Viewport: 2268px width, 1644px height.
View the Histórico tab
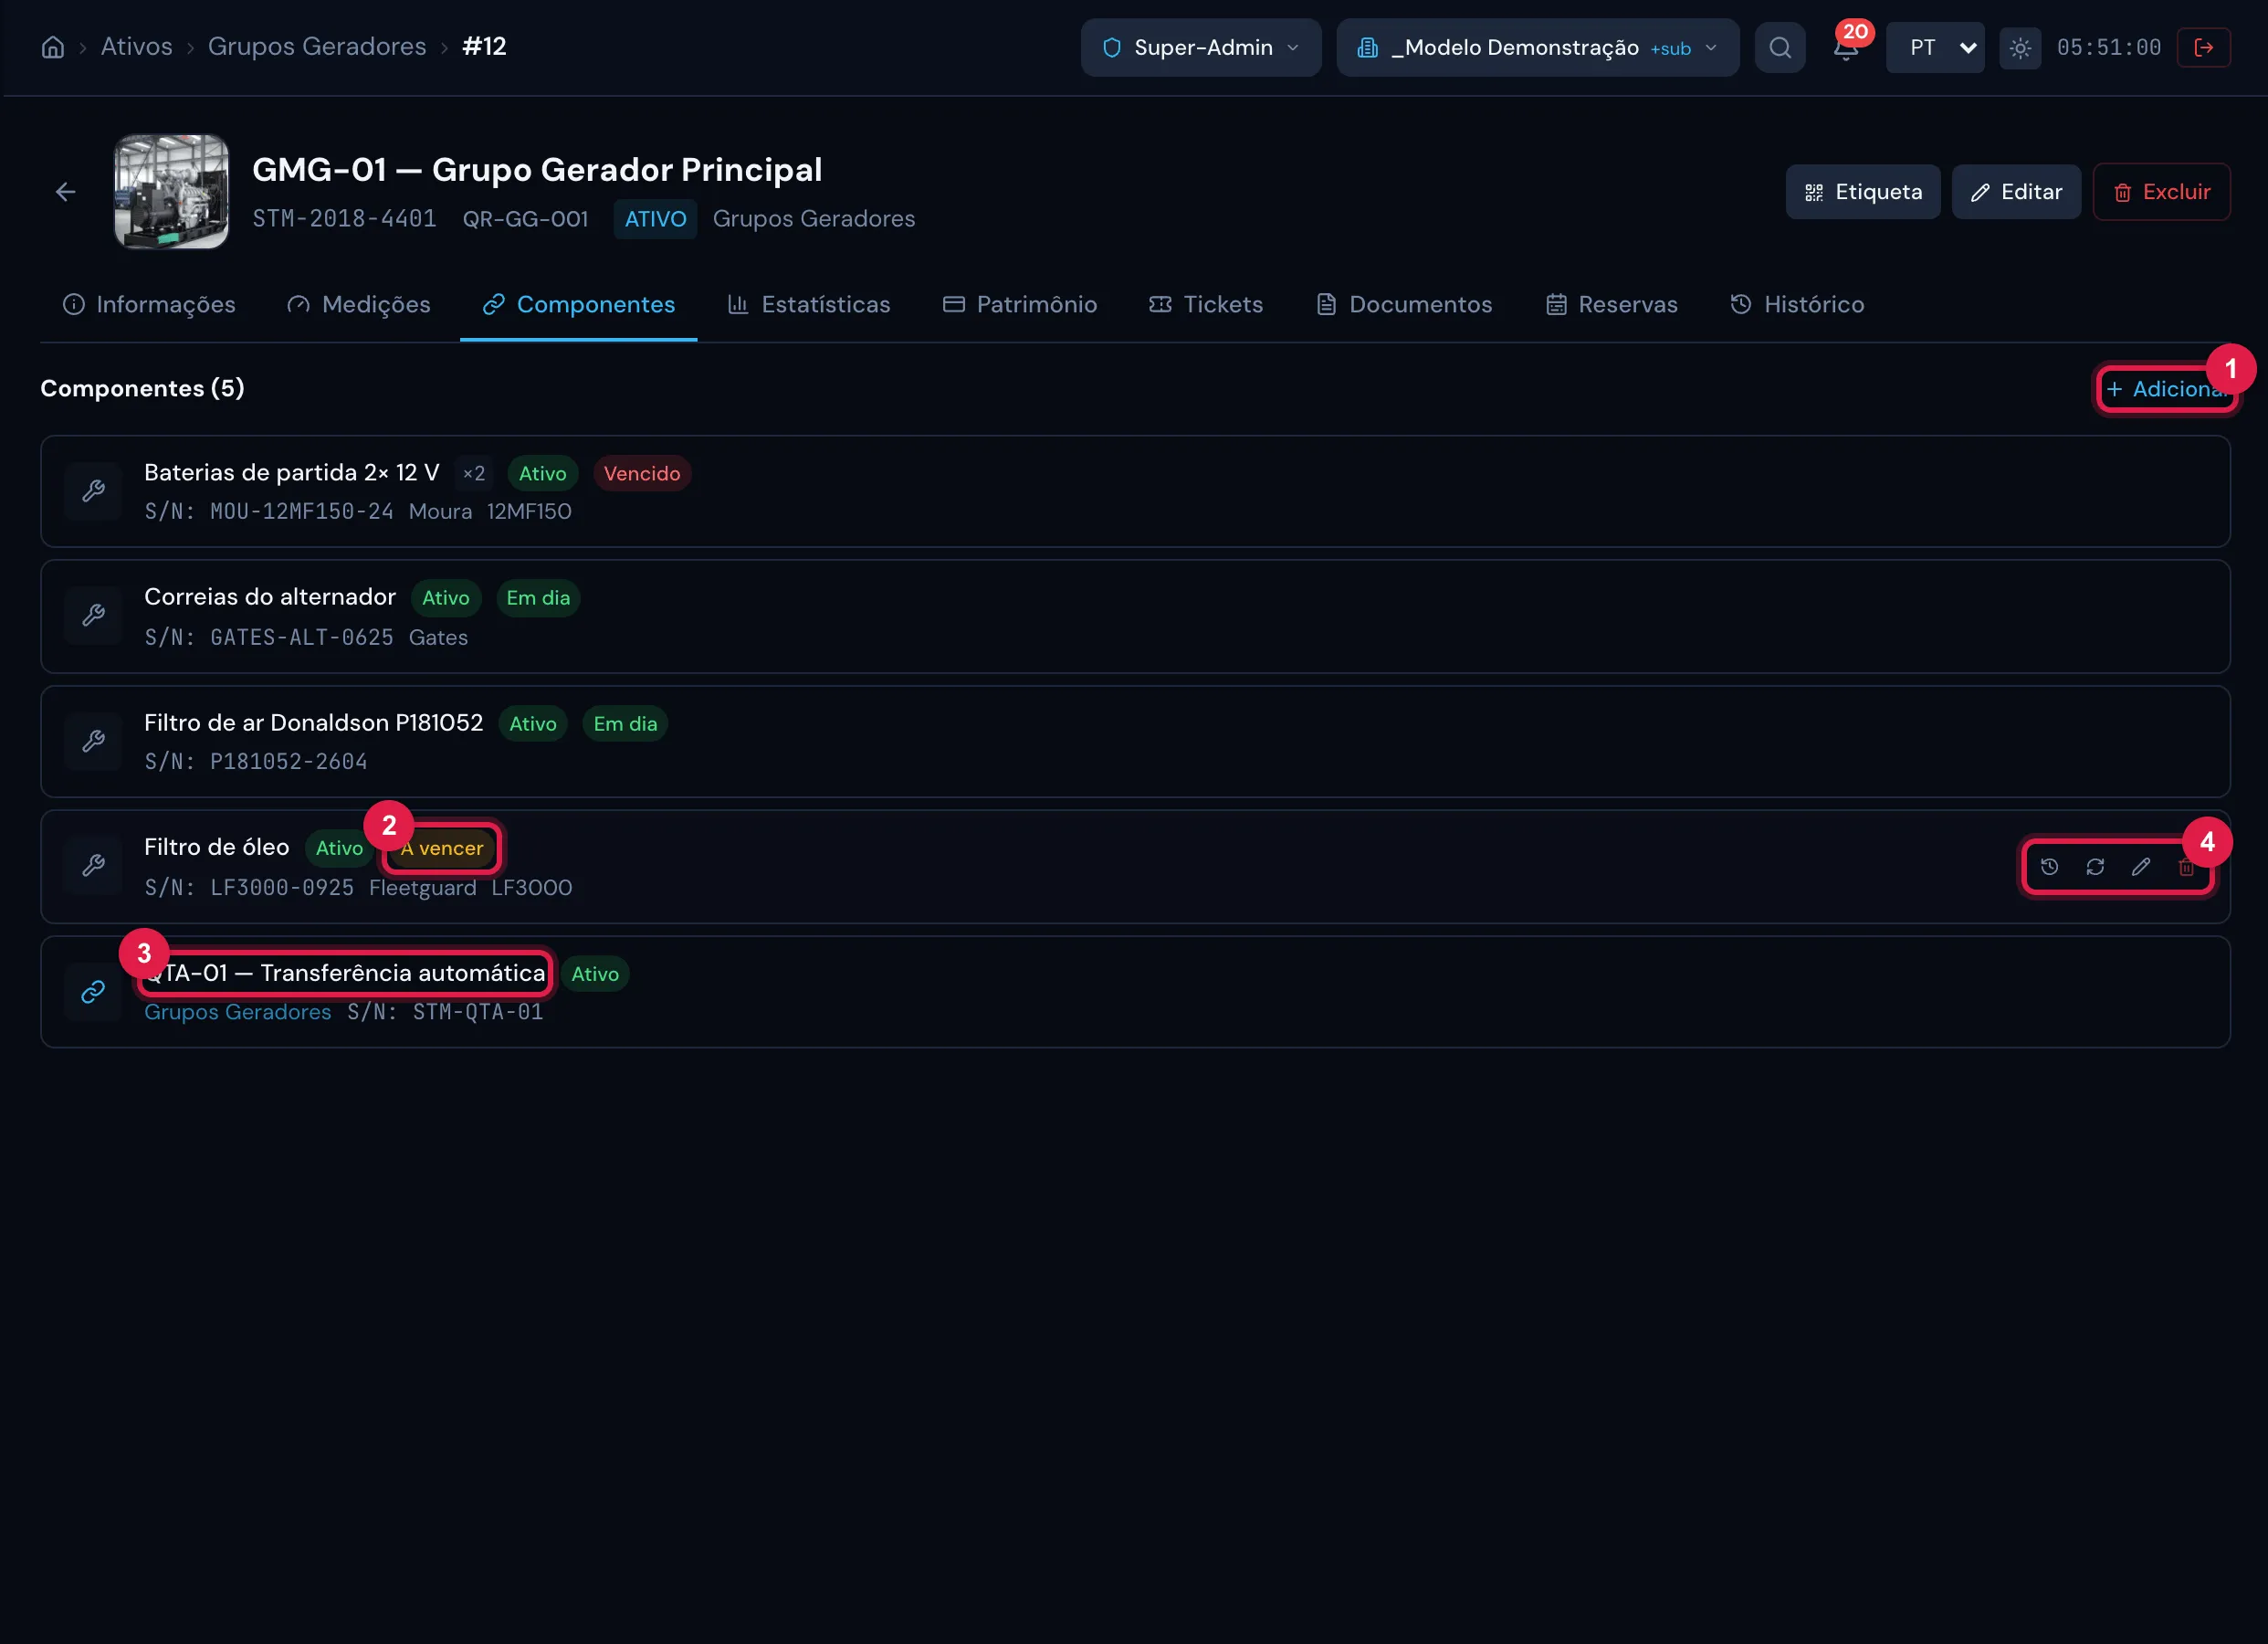[x=1797, y=304]
